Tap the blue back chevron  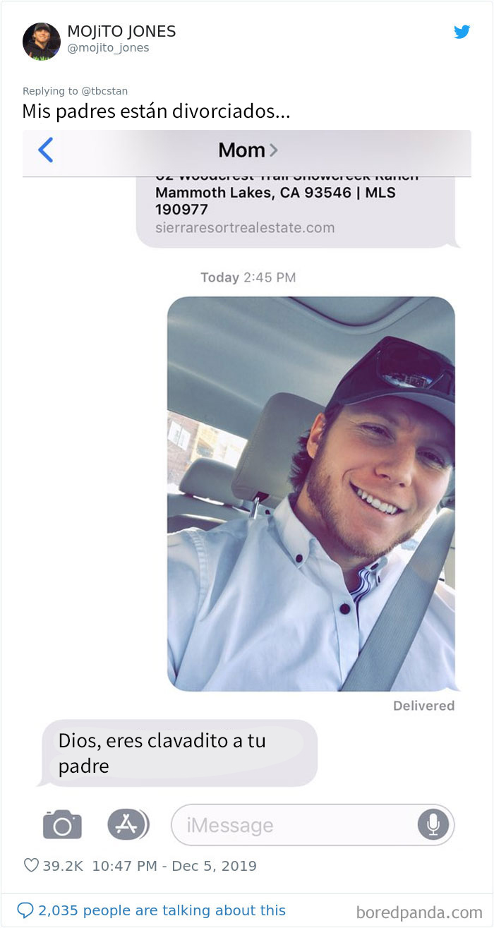45,150
